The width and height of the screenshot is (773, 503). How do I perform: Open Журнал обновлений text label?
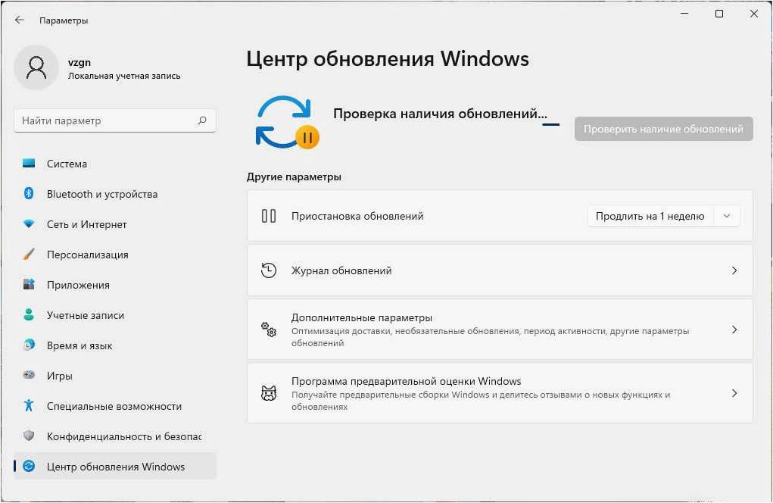pyautogui.click(x=341, y=270)
